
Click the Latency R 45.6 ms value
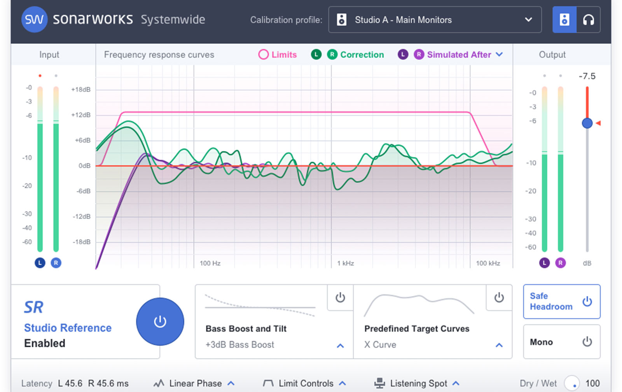(x=108, y=383)
